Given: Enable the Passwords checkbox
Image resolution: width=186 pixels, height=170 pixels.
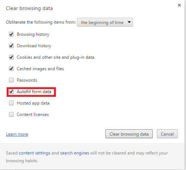Looking at the screenshot, I should (11, 80).
